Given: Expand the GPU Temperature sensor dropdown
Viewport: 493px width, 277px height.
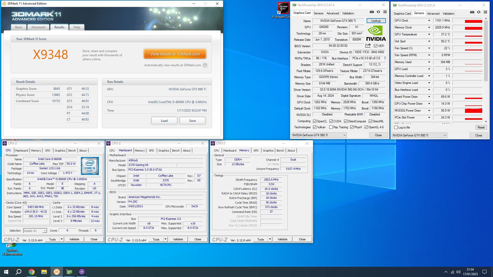Looking at the screenshot, I should pyautogui.click(x=429, y=34).
